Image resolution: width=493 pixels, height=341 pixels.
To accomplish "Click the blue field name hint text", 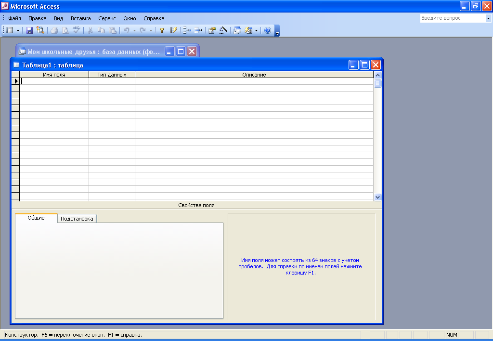I will coord(300,266).
